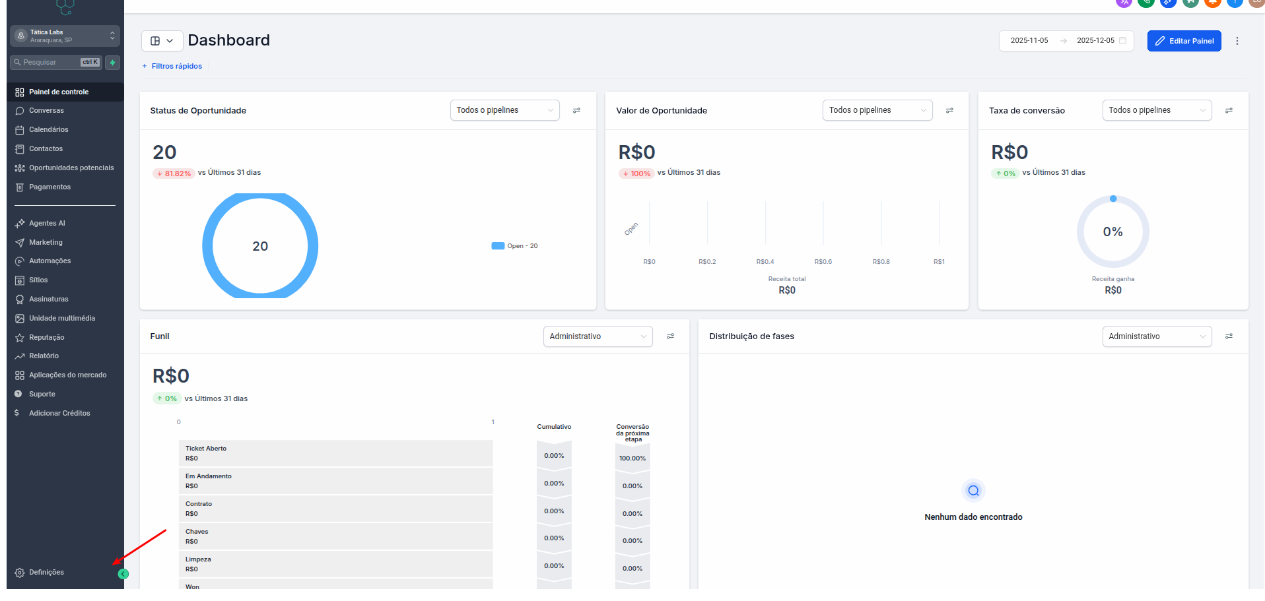This screenshot has width=1265, height=601.
Task: Click the green lightning quick-action button
Action: click(x=113, y=63)
